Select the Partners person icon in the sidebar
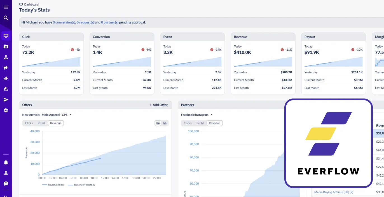 click(x=6, y=57)
